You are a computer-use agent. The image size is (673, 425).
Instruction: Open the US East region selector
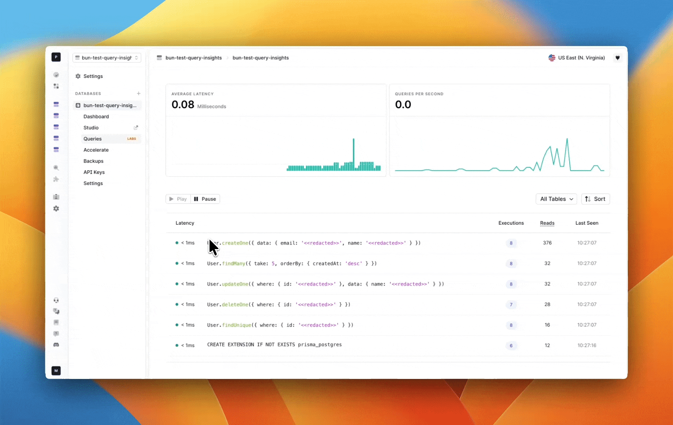coord(576,57)
